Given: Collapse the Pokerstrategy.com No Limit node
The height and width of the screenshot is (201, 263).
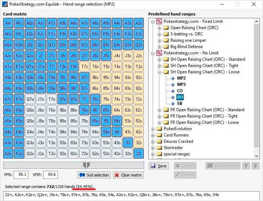Looking at the screenshot, I should 153,53.
